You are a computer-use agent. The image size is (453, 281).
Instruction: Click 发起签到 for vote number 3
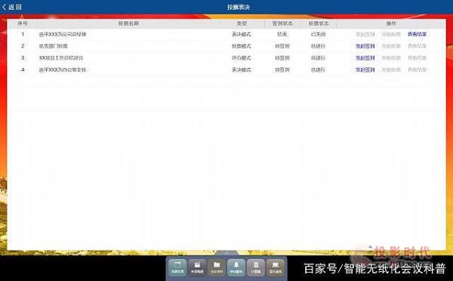365,58
